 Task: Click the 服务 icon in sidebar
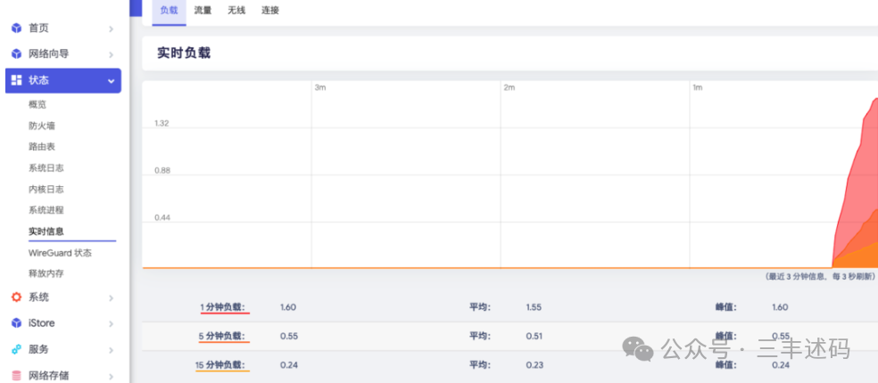coord(16,349)
